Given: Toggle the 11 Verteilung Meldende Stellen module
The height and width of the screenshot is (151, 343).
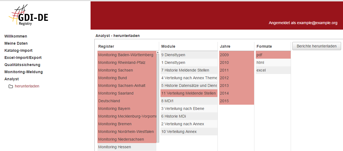Looking at the screenshot, I should point(189,93).
